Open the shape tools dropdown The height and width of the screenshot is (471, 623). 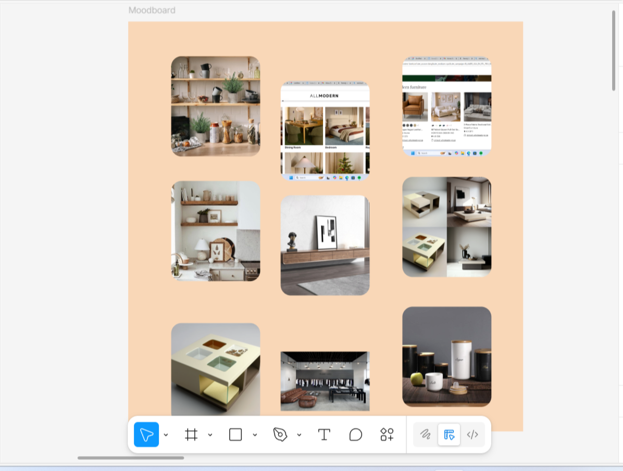254,434
